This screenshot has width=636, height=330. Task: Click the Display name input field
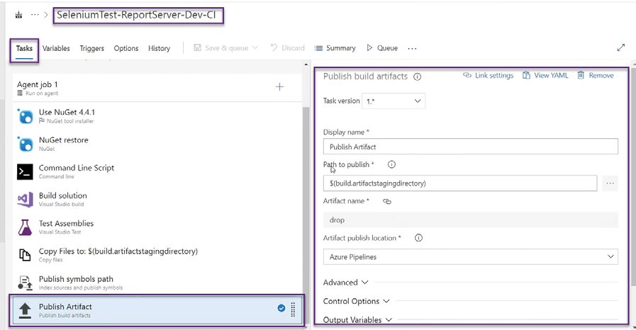coord(470,147)
